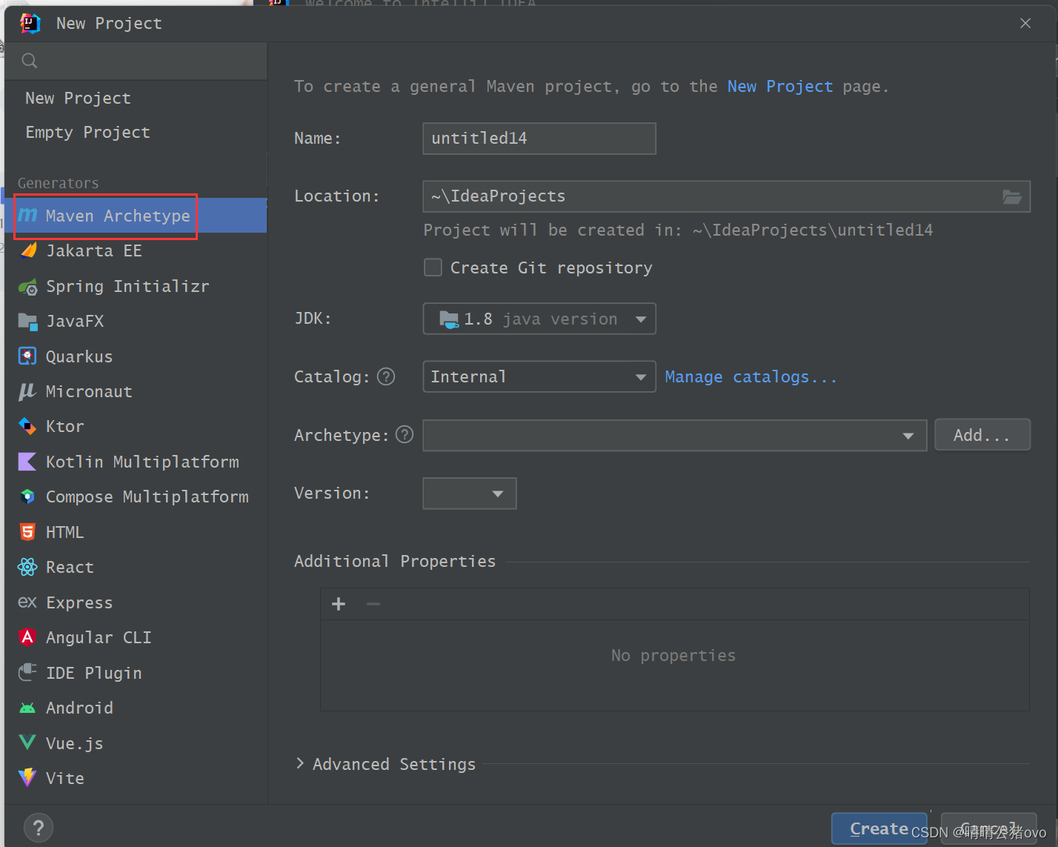Browse location with folder icon
Image resolution: width=1058 pixels, height=847 pixels.
tap(1012, 196)
